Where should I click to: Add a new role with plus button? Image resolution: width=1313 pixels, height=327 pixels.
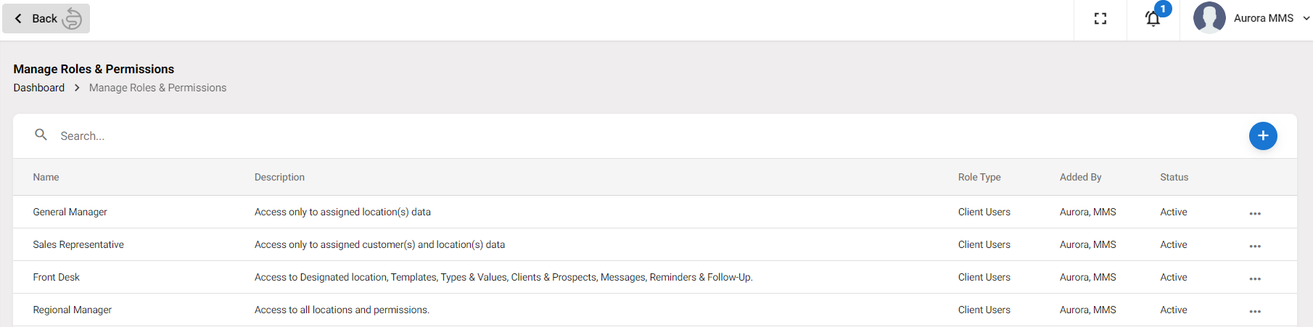[1263, 136]
